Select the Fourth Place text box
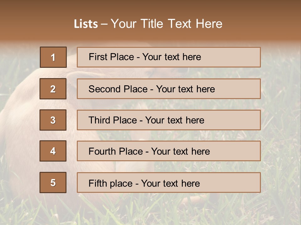Viewport: 301px width, 225px height. 169,151
